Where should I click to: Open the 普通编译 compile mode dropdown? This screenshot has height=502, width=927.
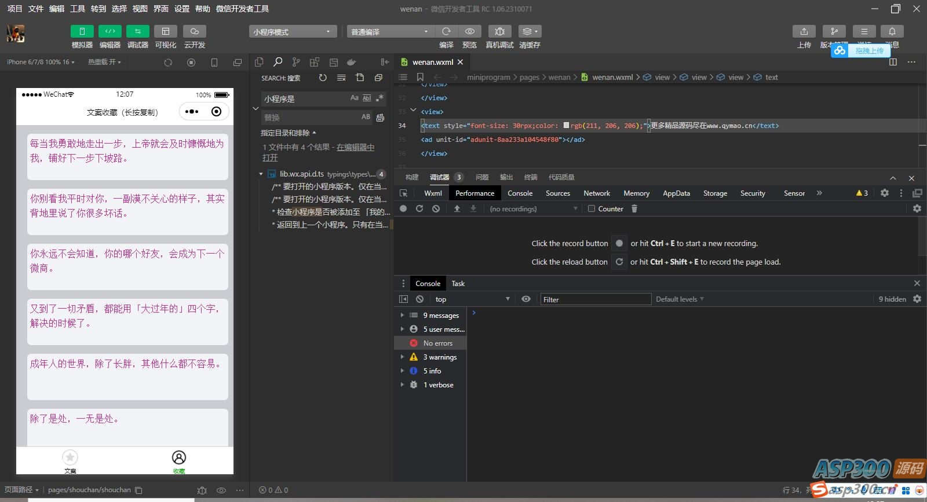click(x=390, y=32)
